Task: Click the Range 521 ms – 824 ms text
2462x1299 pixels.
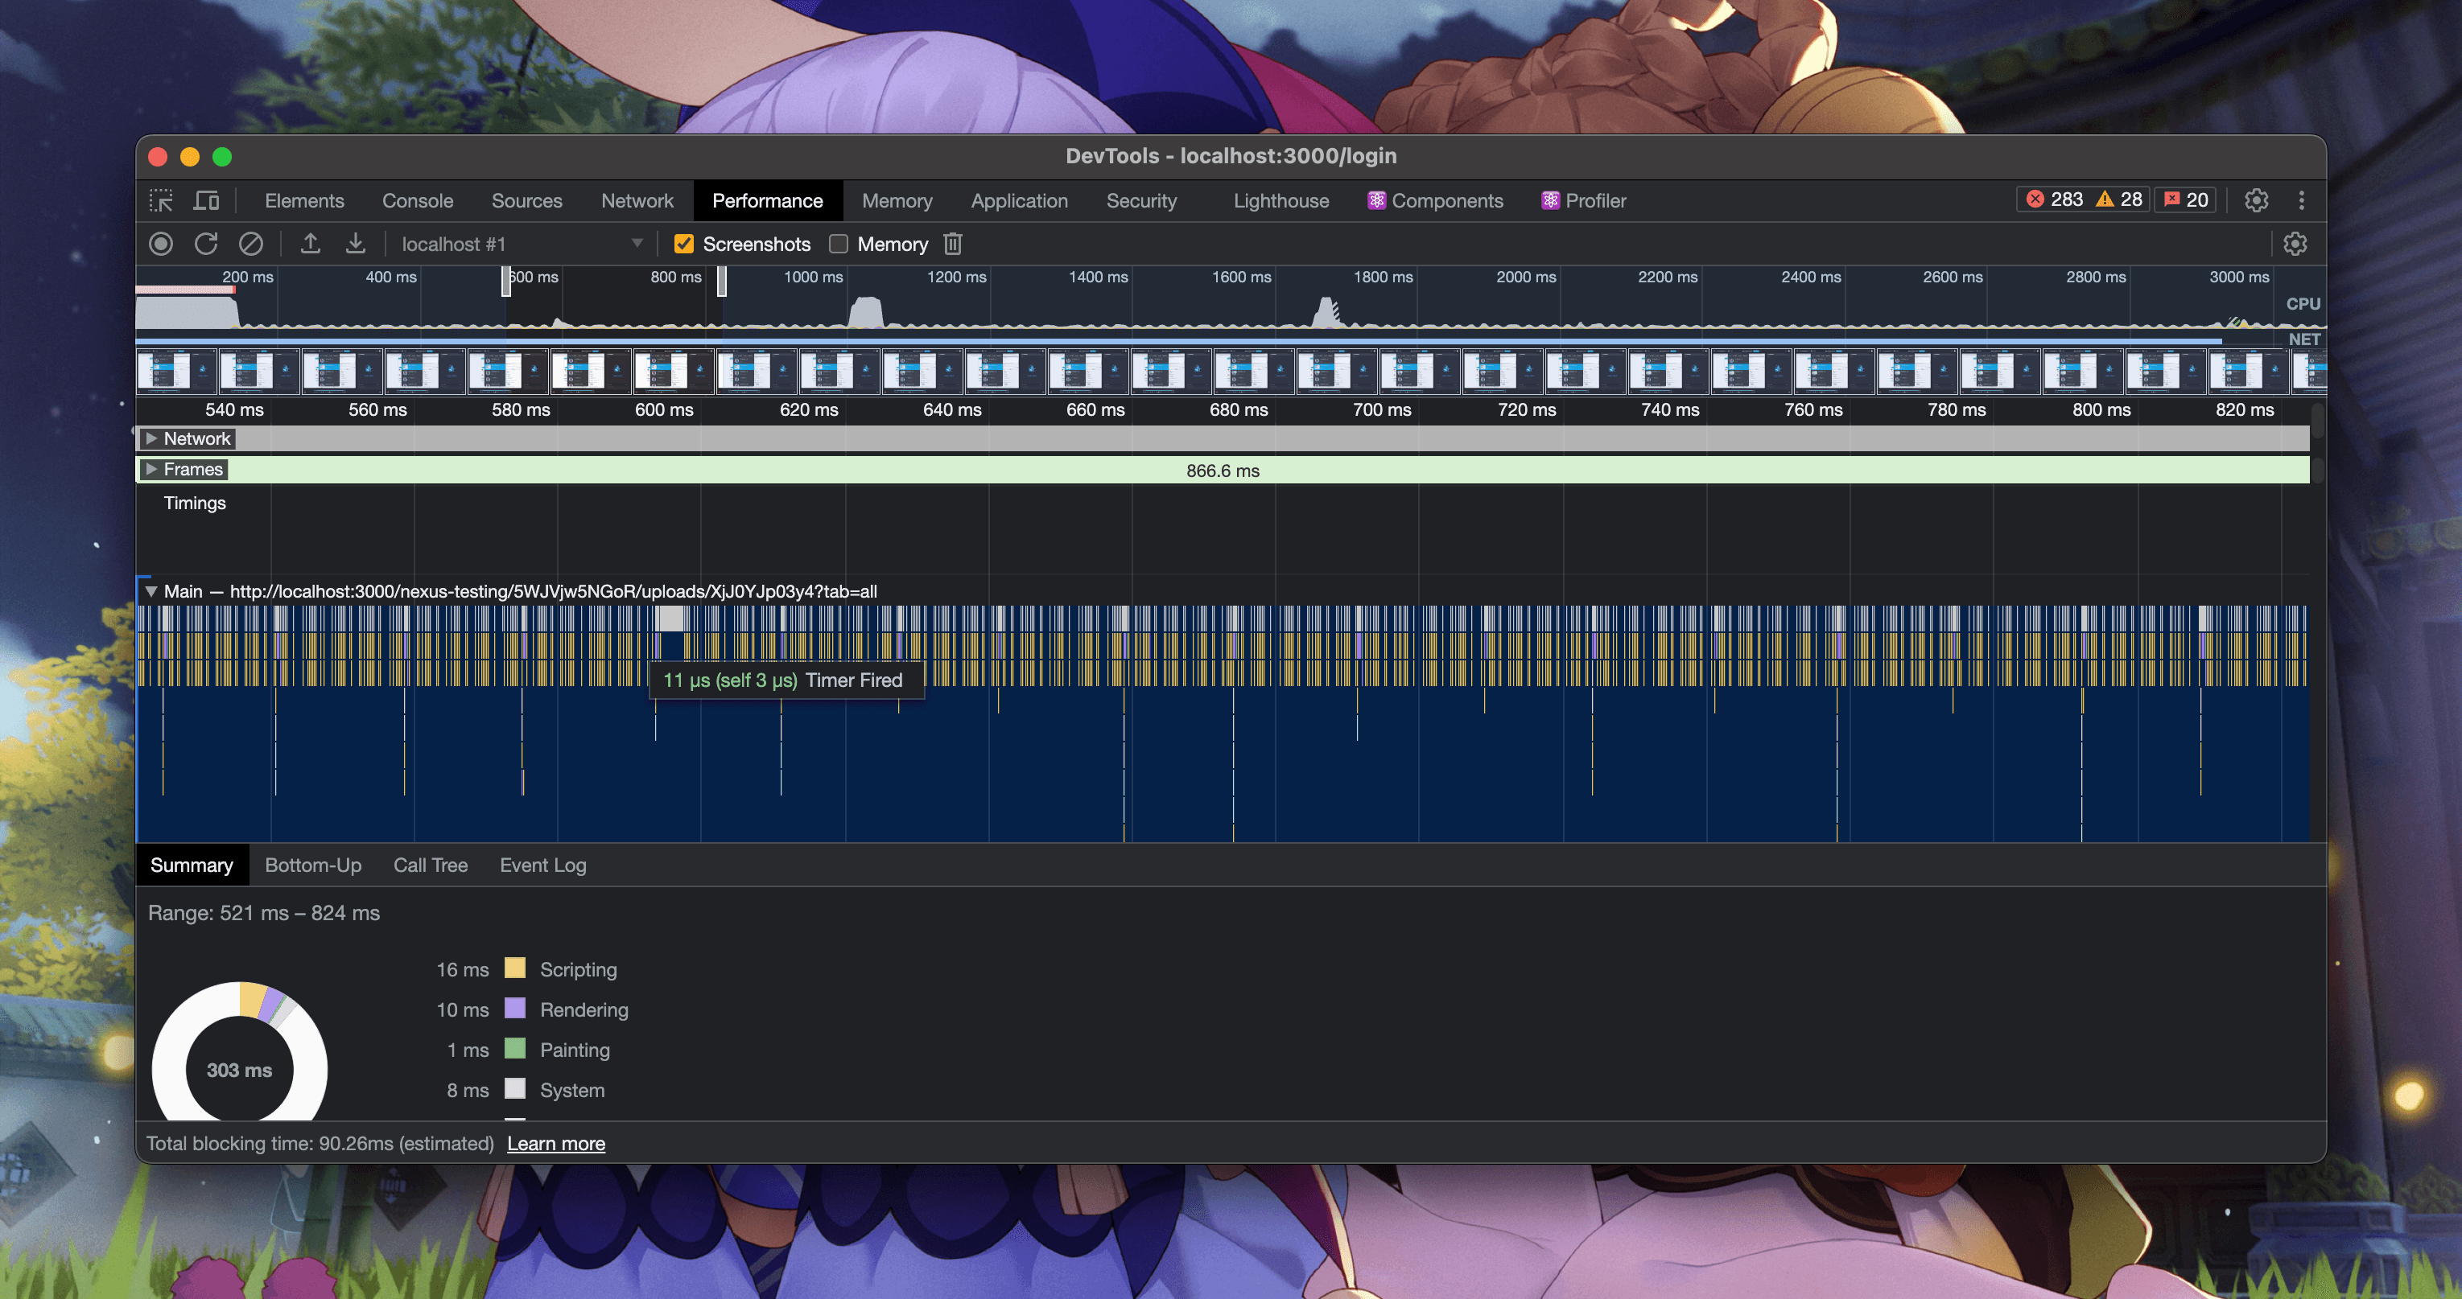Action: (264, 913)
